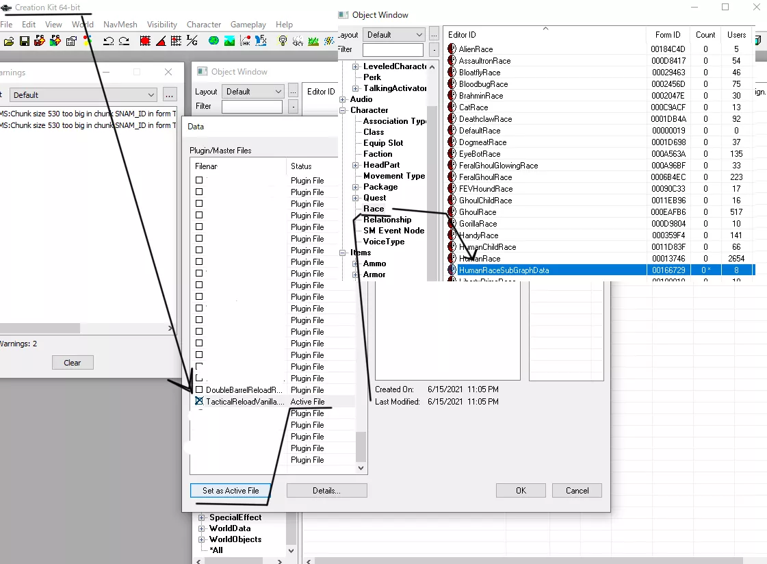
Task: Toggle the SKY toolbar icon
Action: tap(298, 41)
